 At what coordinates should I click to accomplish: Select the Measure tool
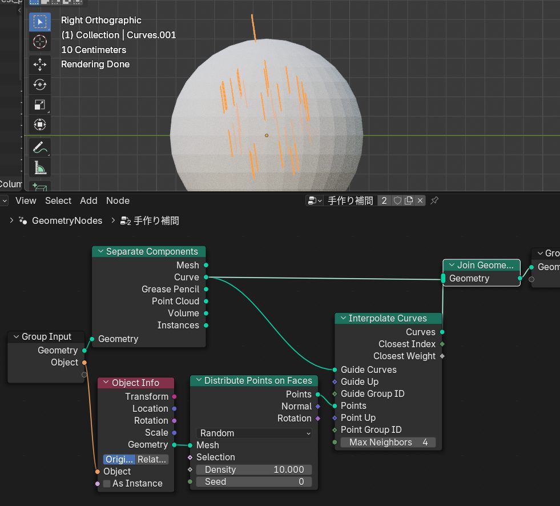pos(39,168)
